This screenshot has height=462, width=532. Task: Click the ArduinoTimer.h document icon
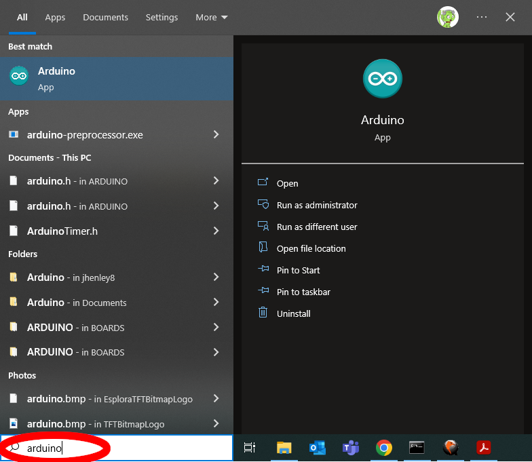tap(14, 231)
